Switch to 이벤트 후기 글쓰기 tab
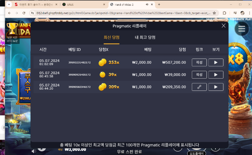This screenshot has height=155, width=252. pyautogui.click(x=36, y=4)
